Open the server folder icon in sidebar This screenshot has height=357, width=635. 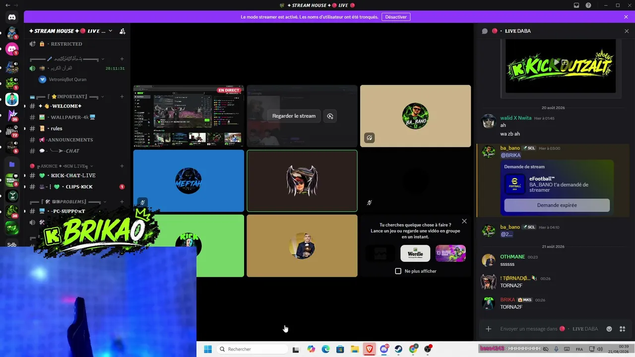click(x=12, y=164)
